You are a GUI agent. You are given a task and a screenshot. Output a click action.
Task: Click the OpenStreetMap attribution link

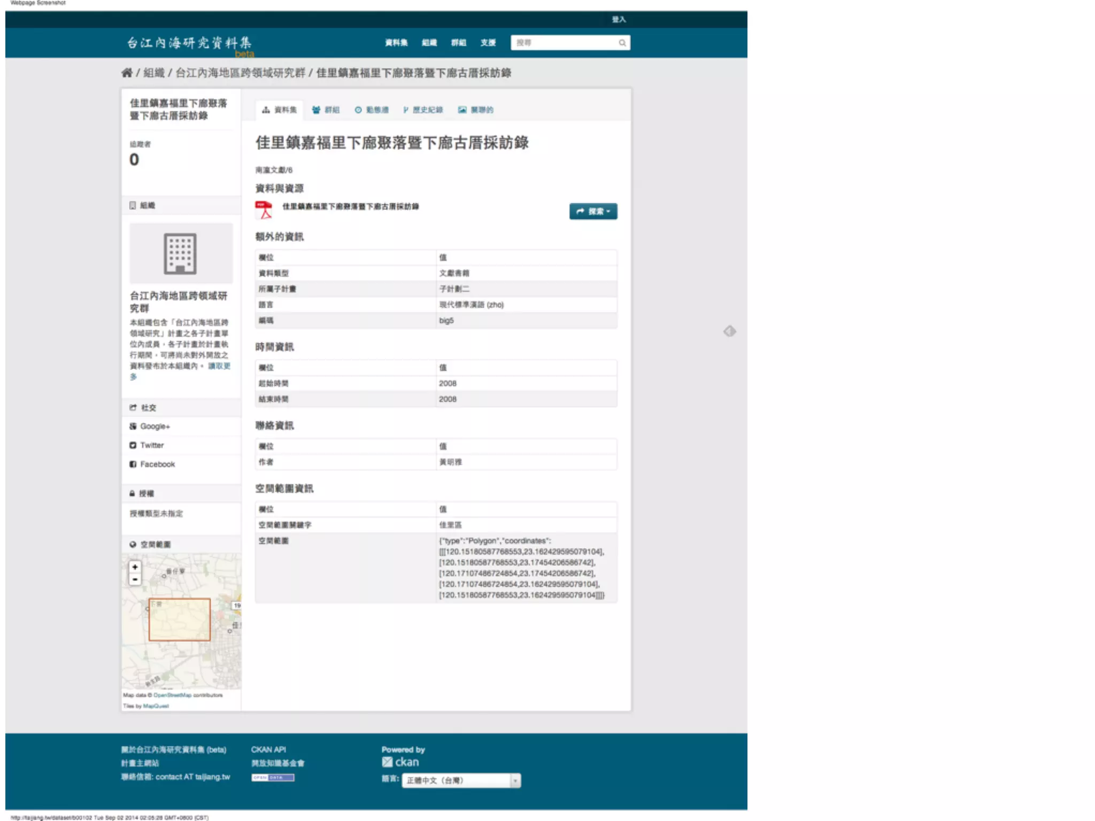(x=172, y=695)
